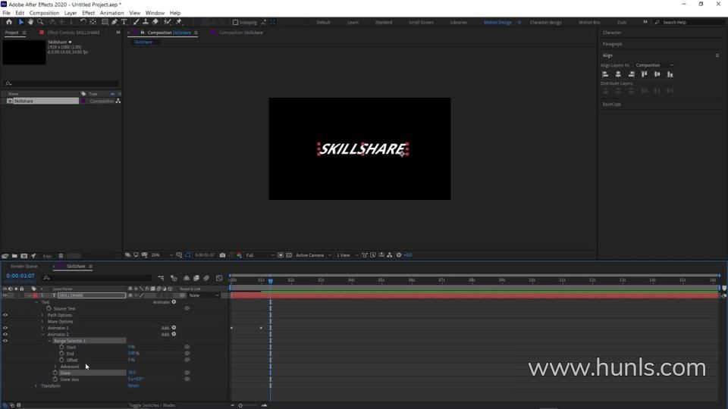Open composition mini-flowchart in timeline
The width and height of the screenshot is (728, 409).
point(161,278)
